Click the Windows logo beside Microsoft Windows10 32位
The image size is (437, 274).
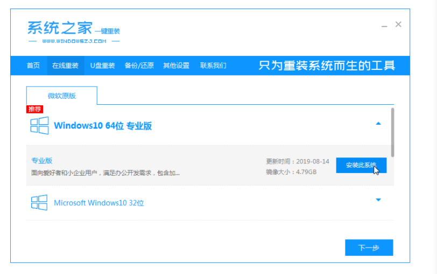[x=39, y=203]
